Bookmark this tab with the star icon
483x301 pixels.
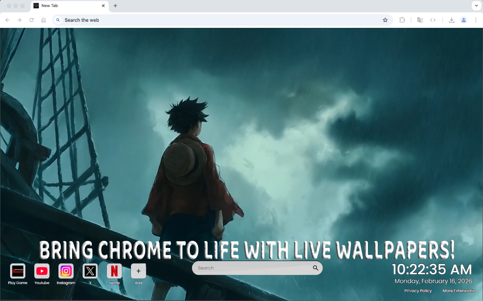[385, 20]
